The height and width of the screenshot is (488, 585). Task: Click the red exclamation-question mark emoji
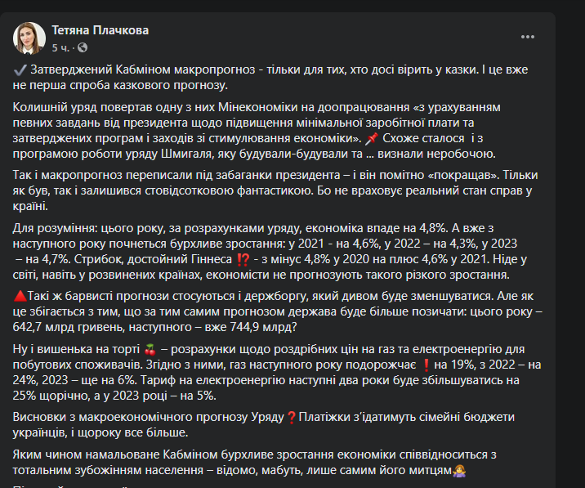pos(243,261)
